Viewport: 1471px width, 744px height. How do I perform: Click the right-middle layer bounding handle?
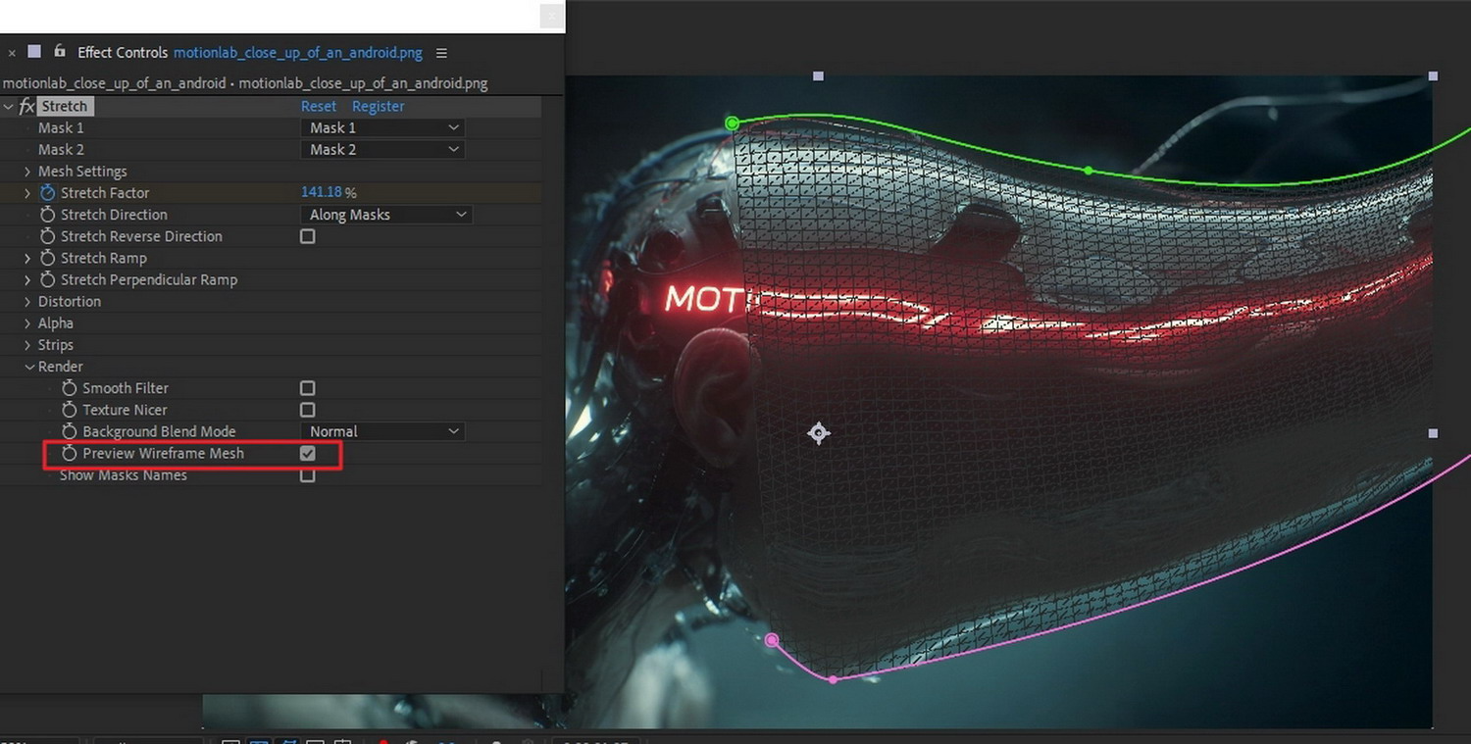(x=1433, y=432)
